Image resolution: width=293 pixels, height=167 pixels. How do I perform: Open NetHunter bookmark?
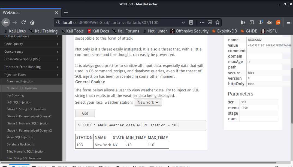155,31
